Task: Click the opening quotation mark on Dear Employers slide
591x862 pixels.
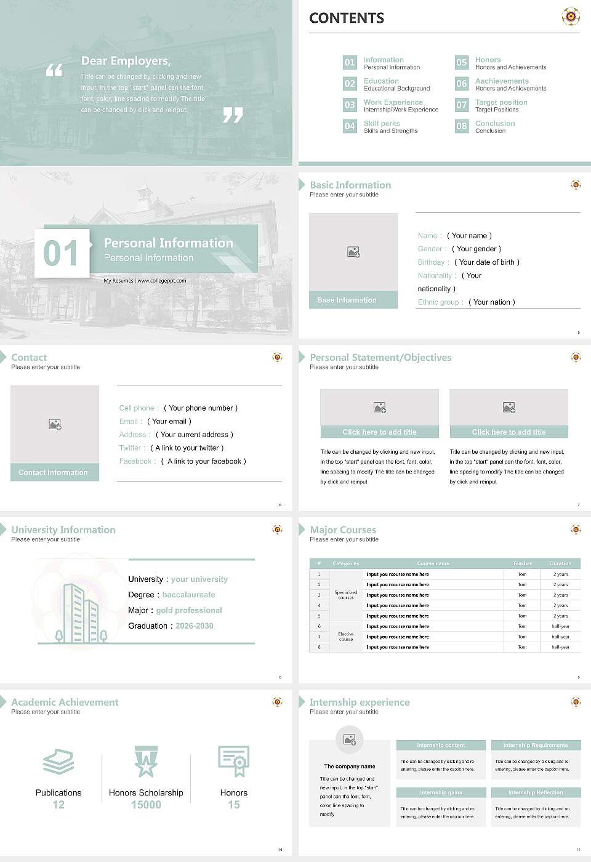Action: tap(55, 70)
